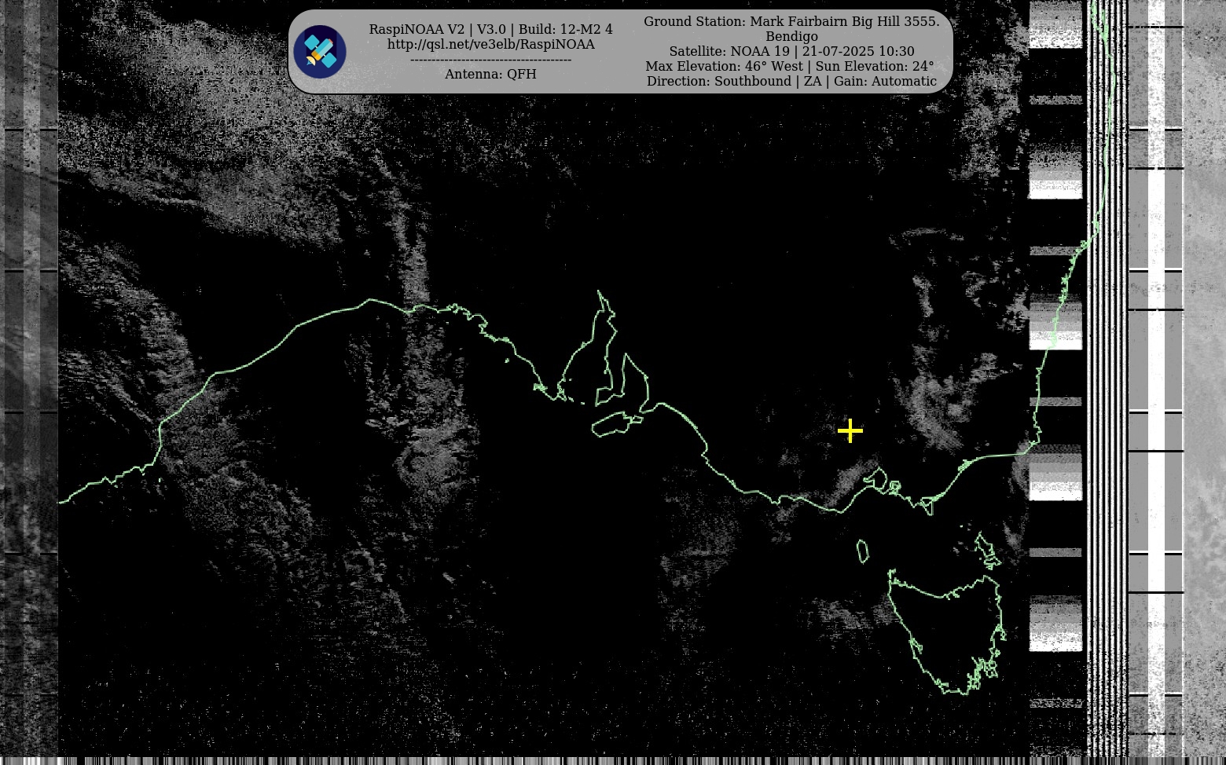Click the Kangaroo Island outline
1226x765 pixels.
click(x=616, y=425)
